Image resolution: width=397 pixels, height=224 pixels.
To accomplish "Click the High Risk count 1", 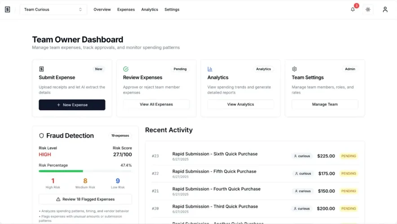I will coord(53,181).
